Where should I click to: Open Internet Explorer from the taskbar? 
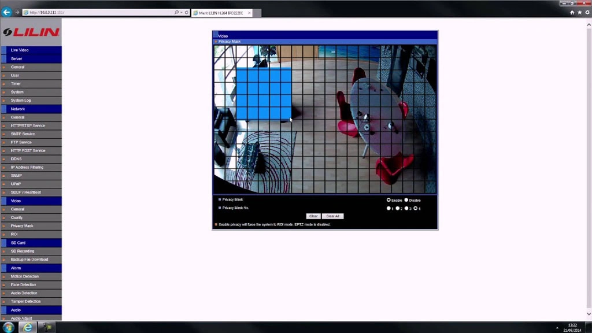[27, 327]
